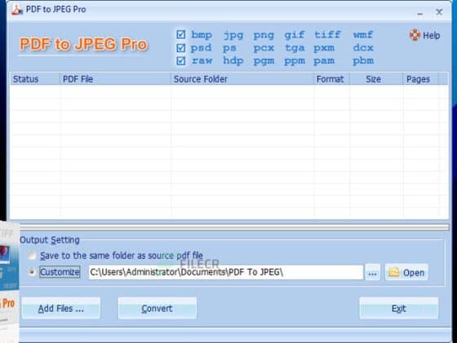Select the wmf format label
Screen dimensions: 457x343
tap(363, 34)
